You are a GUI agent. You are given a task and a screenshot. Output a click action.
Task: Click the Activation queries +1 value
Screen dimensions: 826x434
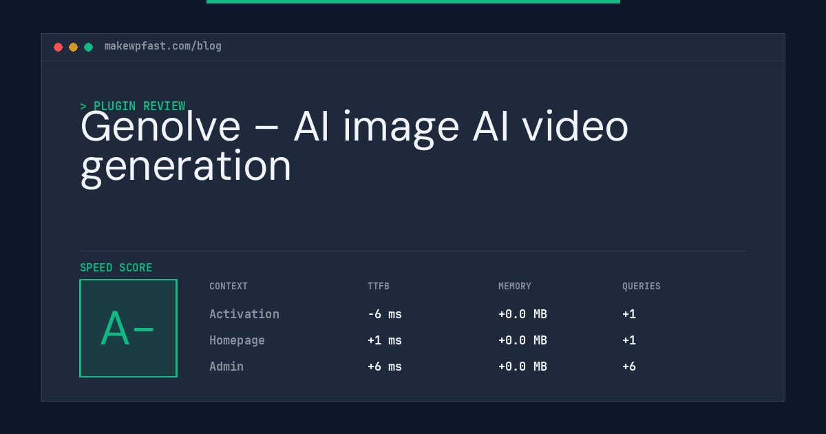pyautogui.click(x=629, y=314)
